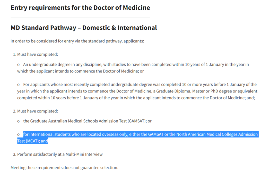Viewport: 278px width, 174px height.
Task: Click the bullet before "the Graduate Australian Medical Schools"
Action: click(18, 121)
